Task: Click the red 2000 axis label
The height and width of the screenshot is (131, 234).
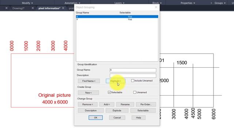Action: click(x=38, y=46)
